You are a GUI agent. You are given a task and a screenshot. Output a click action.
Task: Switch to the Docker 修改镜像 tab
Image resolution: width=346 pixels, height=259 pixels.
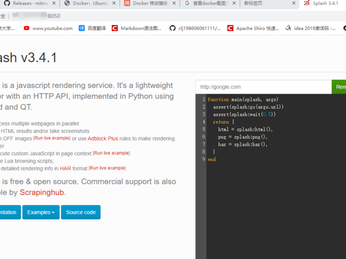point(150,3)
